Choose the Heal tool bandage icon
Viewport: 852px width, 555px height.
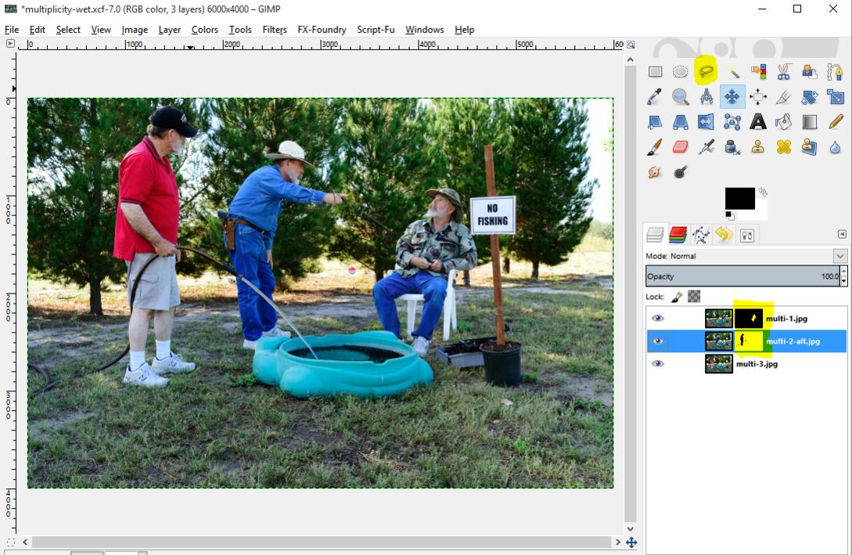point(783,147)
